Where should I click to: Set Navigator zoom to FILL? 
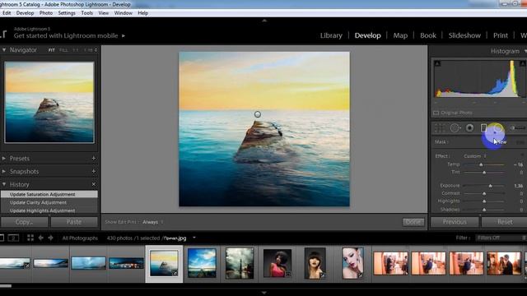[x=63, y=50]
